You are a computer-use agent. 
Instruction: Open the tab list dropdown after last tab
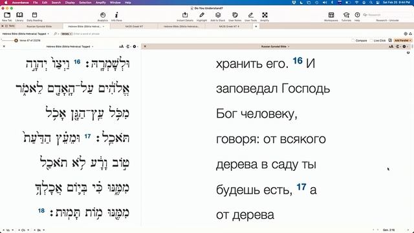[256, 27]
